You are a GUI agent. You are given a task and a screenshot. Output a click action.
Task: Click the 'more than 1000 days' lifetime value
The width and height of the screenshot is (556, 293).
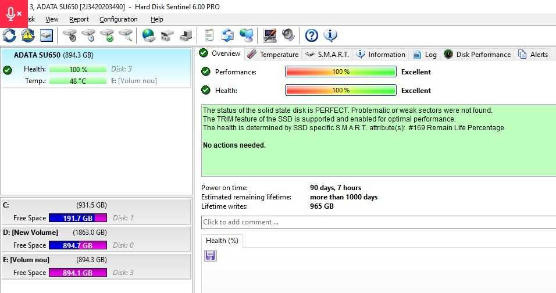[x=344, y=197]
